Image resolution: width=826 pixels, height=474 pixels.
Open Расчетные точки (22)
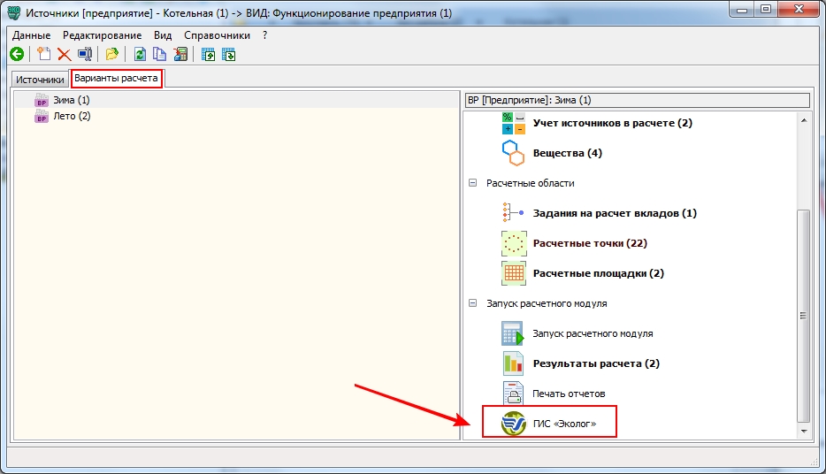click(590, 243)
